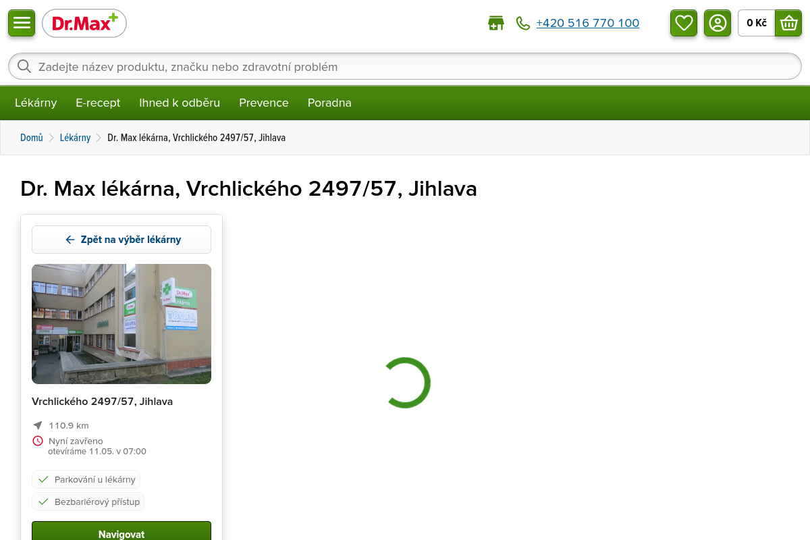Click the red clock closed icon
Viewport: 810px width, 540px height.
point(38,441)
